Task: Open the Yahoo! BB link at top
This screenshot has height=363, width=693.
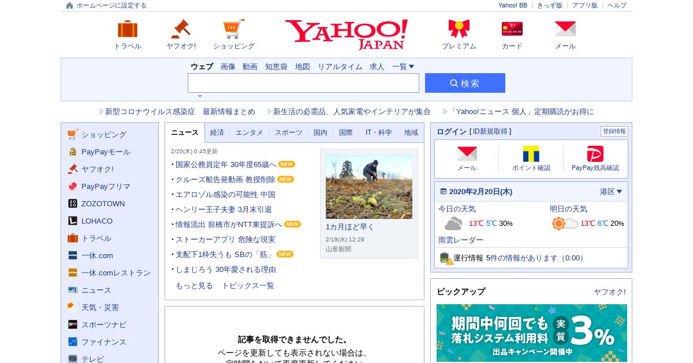Action: click(513, 5)
